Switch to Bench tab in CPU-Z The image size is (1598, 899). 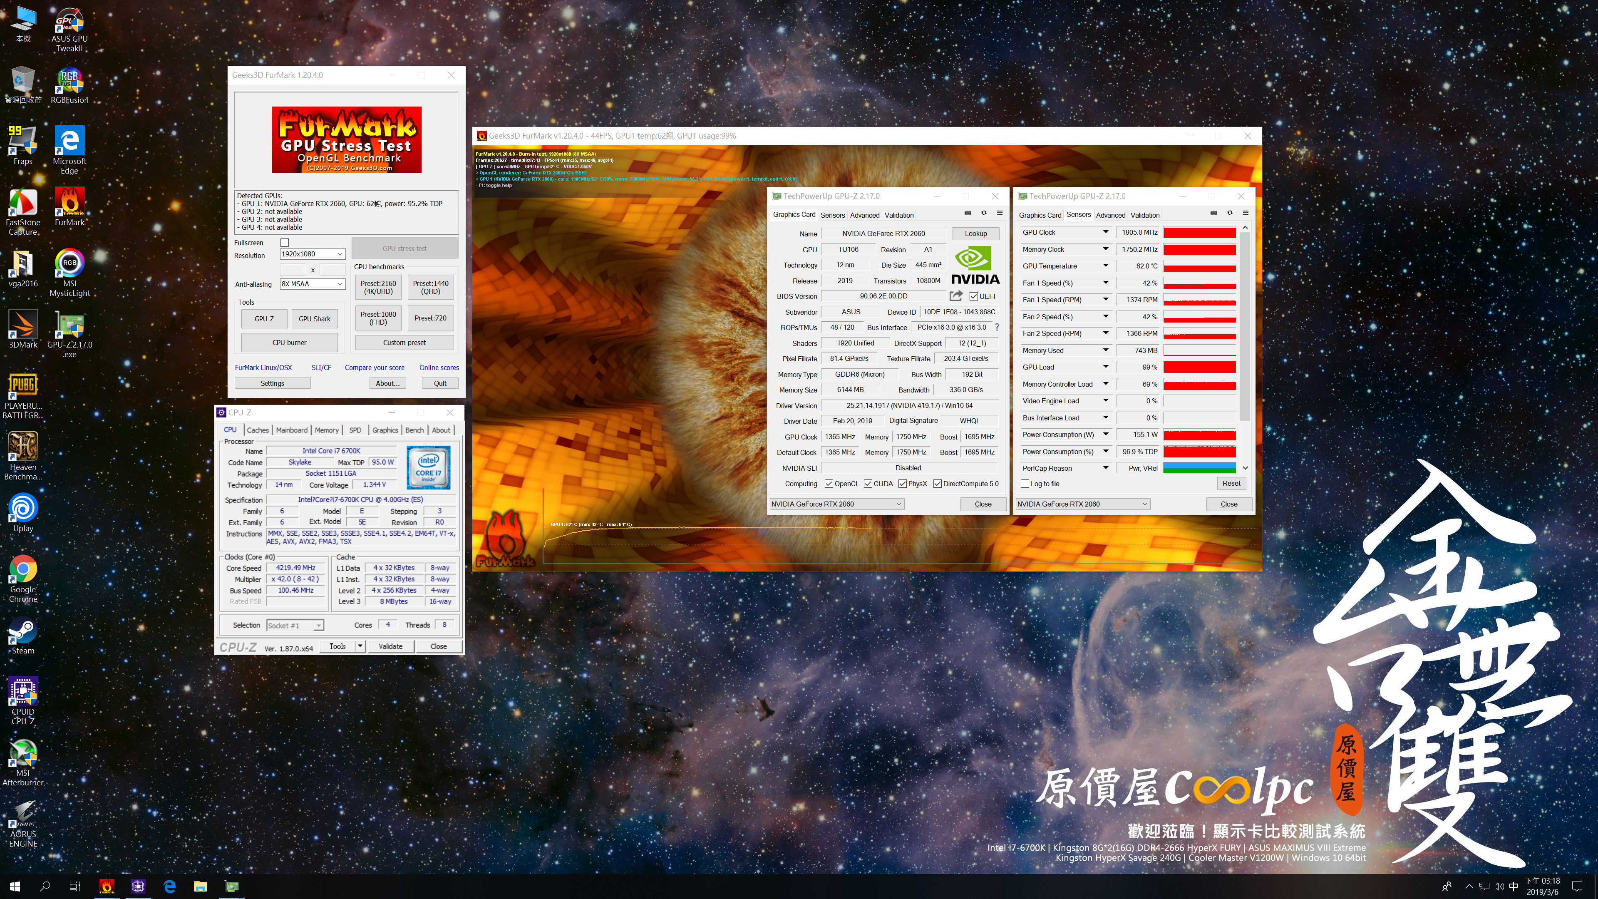pyautogui.click(x=414, y=430)
